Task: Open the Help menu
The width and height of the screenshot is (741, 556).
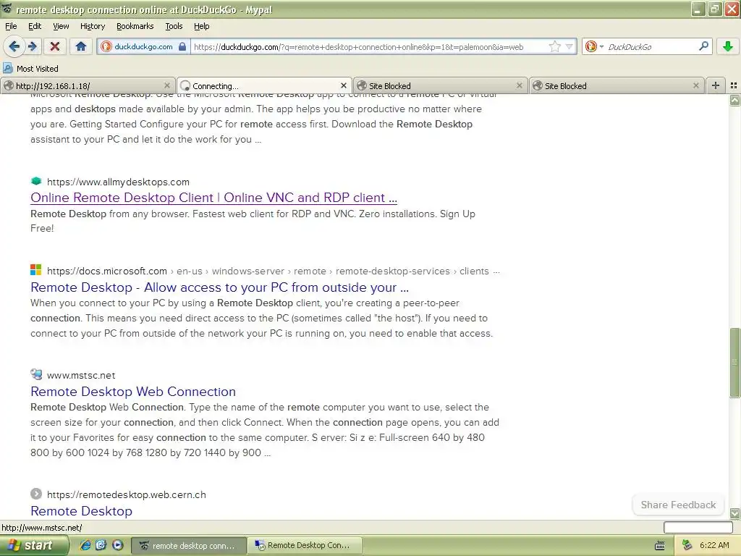Action: [x=201, y=26]
